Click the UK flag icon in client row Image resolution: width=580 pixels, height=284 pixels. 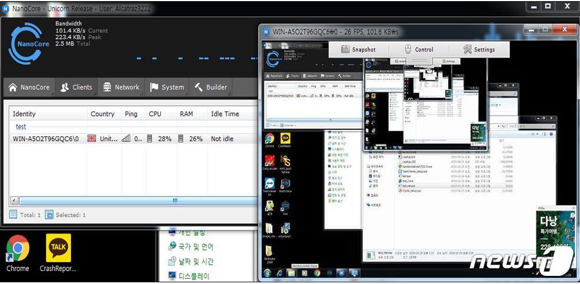click(92, 139)
